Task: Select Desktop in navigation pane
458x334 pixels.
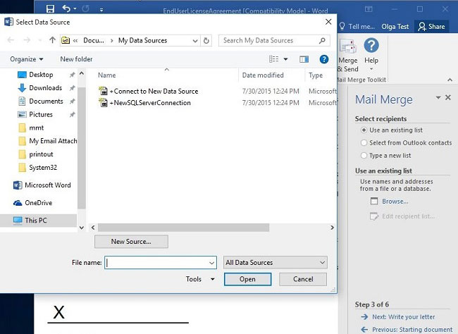Action: point(41,75)
